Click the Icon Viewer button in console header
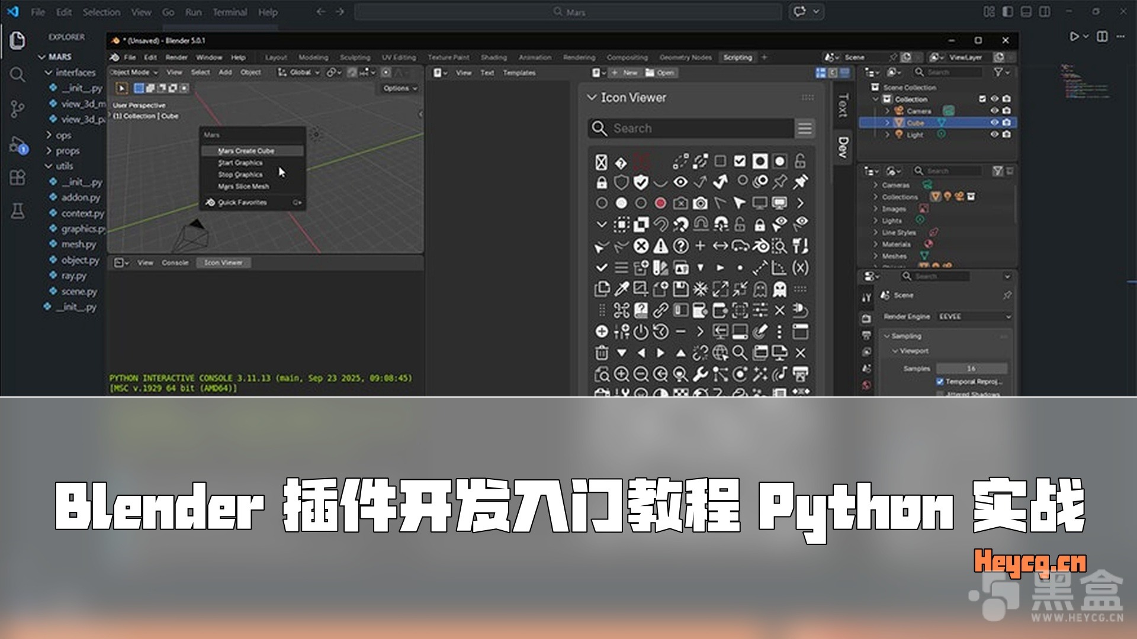This screenshot has width=1137, height=639. 223,262
